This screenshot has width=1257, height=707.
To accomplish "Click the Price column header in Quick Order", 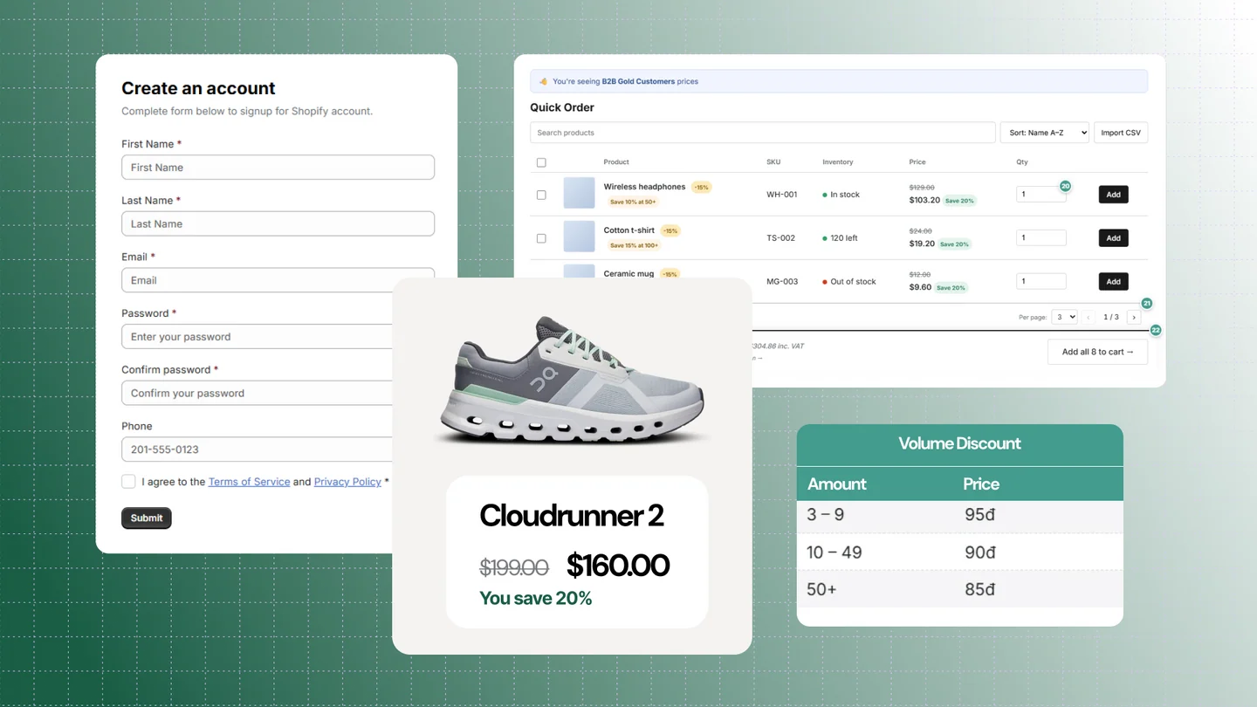I will (917, 162).
